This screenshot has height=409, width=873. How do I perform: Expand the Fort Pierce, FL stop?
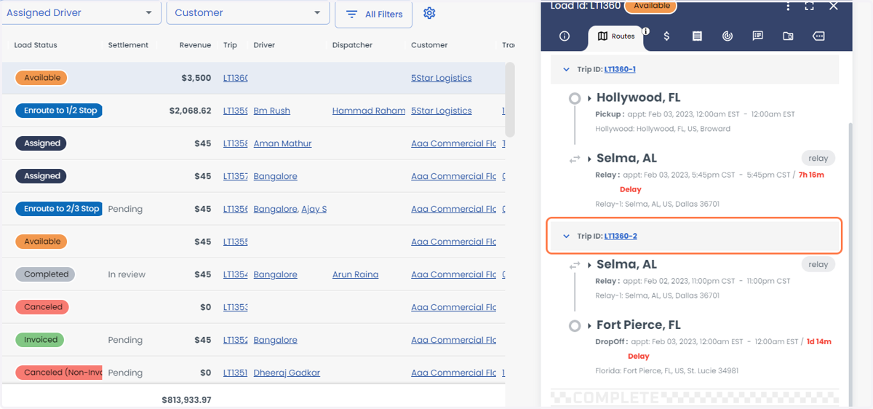(x=590, y=326)
